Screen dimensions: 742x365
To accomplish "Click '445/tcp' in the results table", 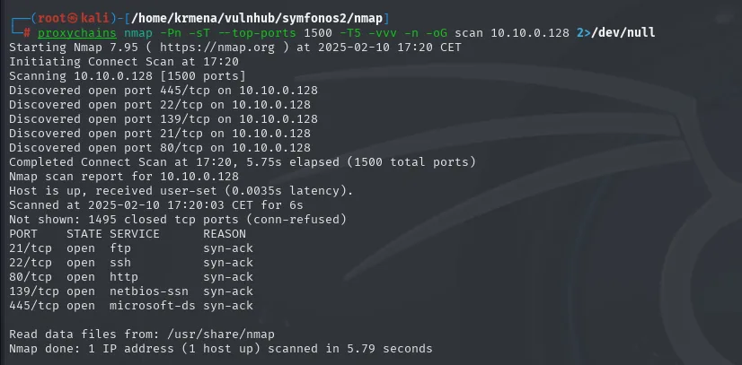I will click(x=34, y=306).
